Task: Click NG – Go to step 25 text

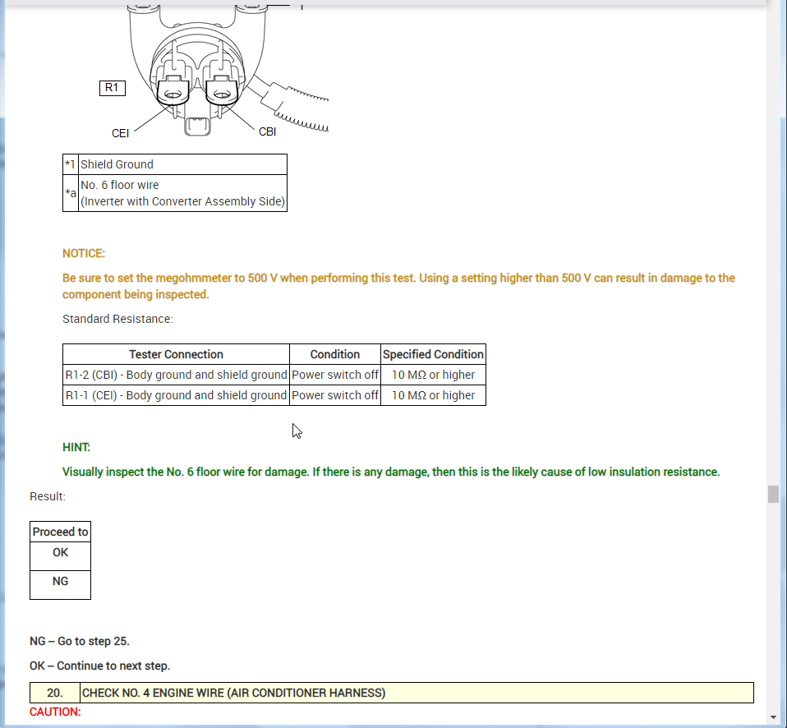Action: click(80, 641)
